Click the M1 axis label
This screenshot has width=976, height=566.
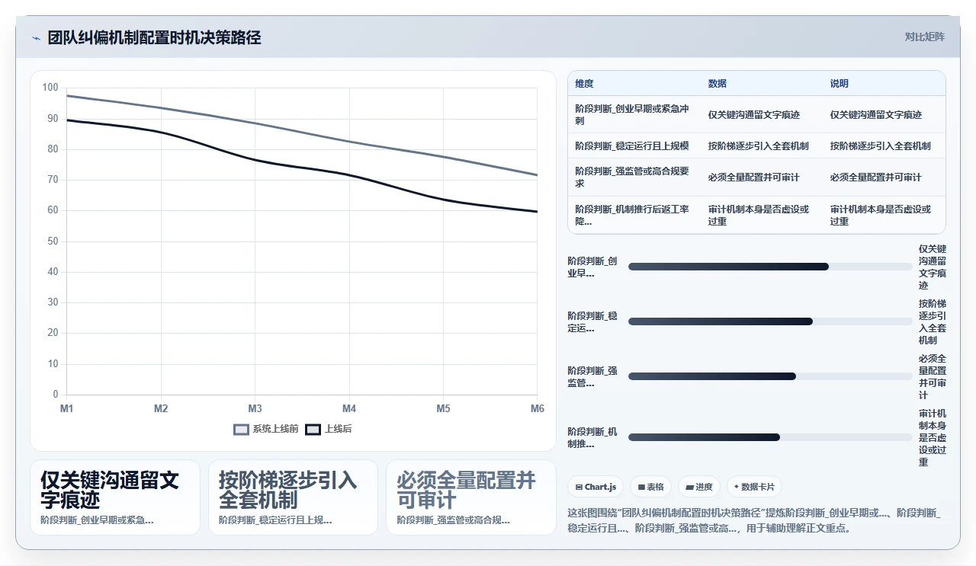(x=67, y=409)
